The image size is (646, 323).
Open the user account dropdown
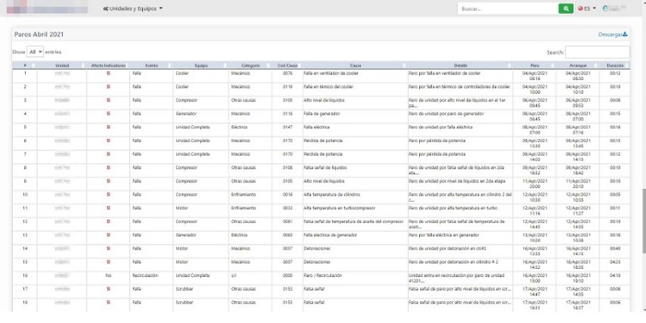(x=617, y=8)
